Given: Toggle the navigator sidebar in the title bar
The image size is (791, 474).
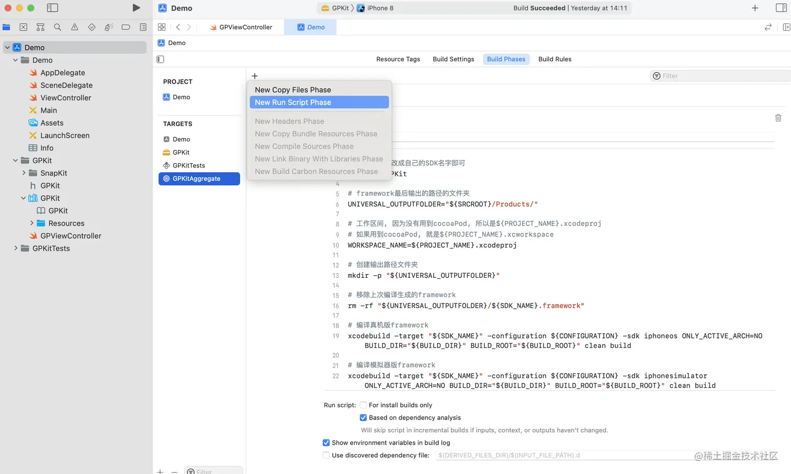Looking at the screenshot, I should 52,8.
